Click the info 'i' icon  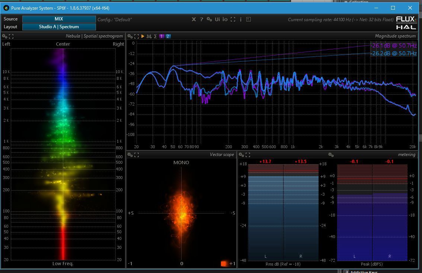[241, 19]
